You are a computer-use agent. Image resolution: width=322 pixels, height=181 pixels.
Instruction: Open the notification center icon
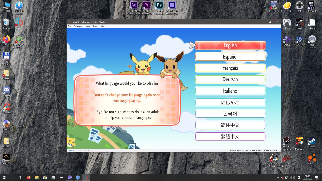click(x=317, y=177)
